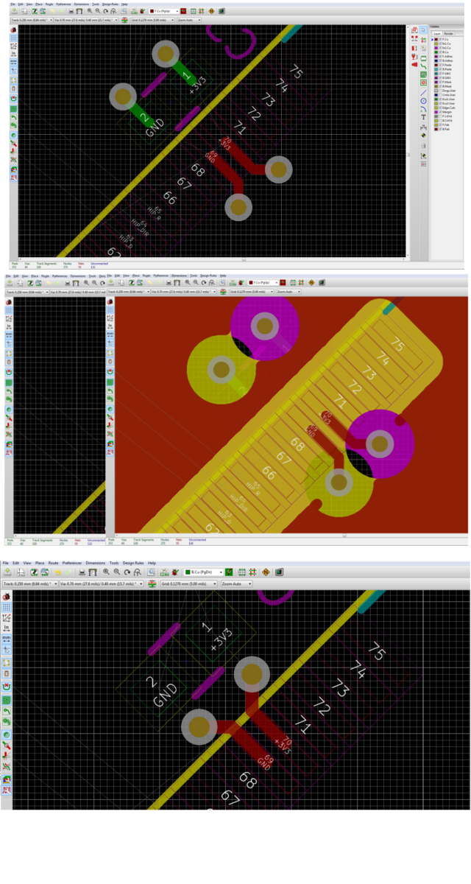The height and width of the screenshot is (884, 471).
Task: Select Add dimension tool in top window
Action: coord(423,127)
